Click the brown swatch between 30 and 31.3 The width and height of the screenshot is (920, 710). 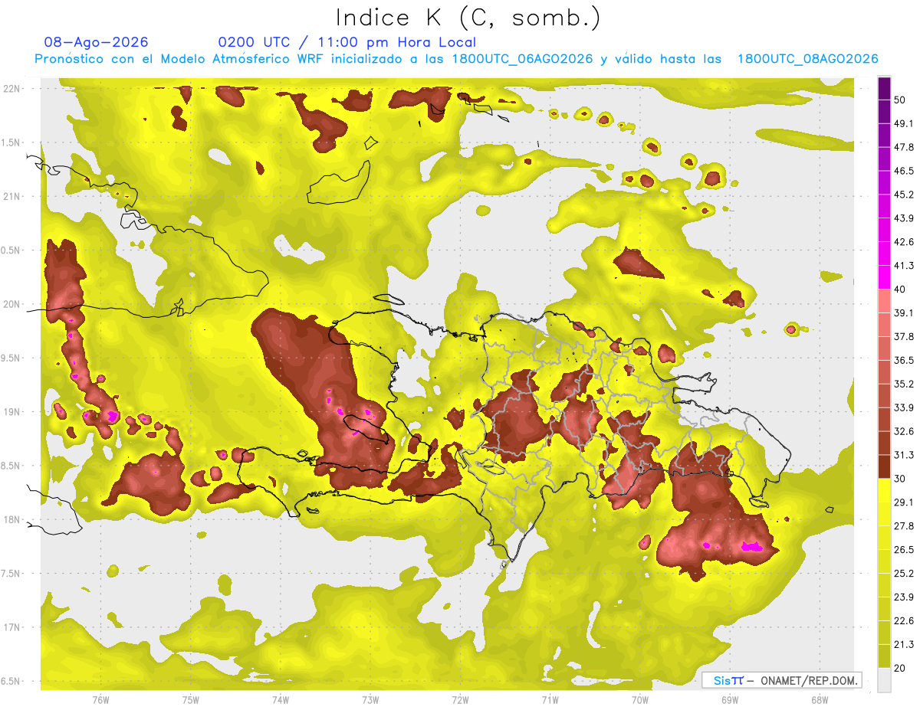[x=884, y=466]
